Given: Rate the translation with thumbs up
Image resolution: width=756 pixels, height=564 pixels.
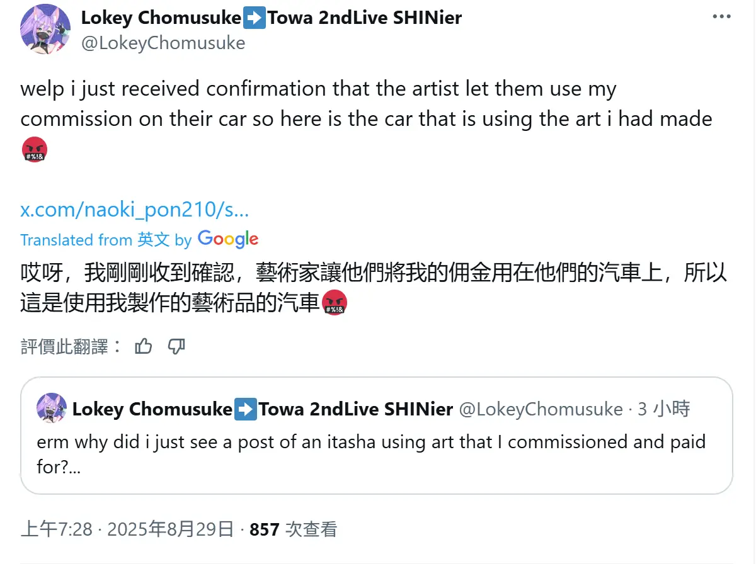Looking at the screenshot, I should point(144,346).
